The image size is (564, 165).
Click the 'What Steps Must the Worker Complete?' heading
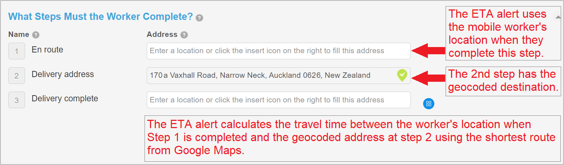pyautogui.click(x=100, y=17)
